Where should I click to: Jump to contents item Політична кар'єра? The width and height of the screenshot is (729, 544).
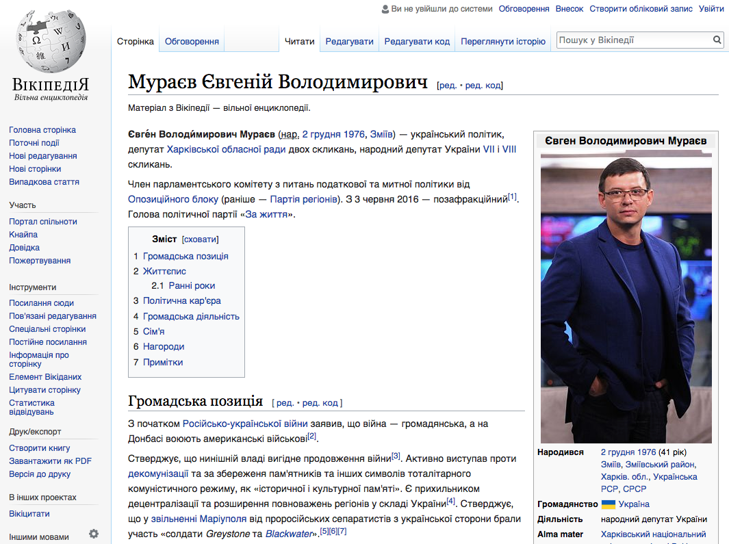(x=182, y=301)
